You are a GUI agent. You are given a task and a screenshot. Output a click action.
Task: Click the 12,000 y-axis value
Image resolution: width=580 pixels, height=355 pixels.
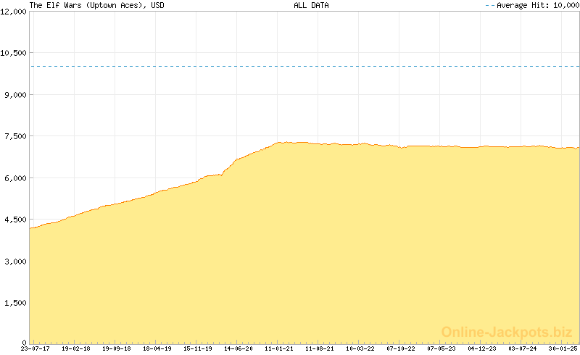[x=13, y=12]
